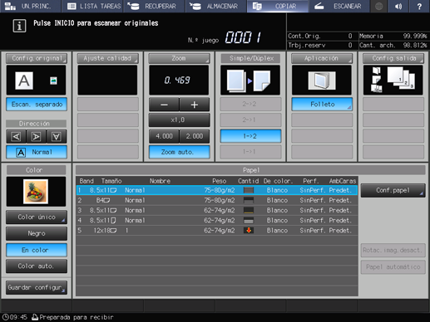
Task: Expand the Aplicación menu
Action: [322, 58]
